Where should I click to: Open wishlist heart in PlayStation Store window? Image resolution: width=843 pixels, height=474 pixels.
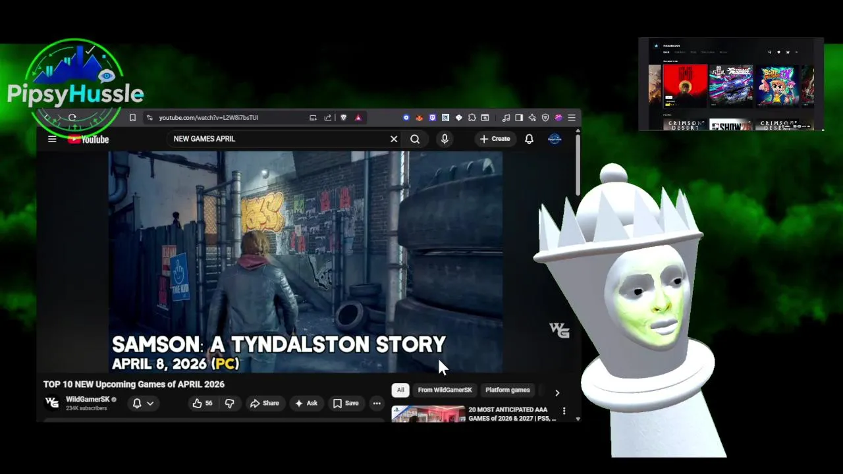click(778, 52)
